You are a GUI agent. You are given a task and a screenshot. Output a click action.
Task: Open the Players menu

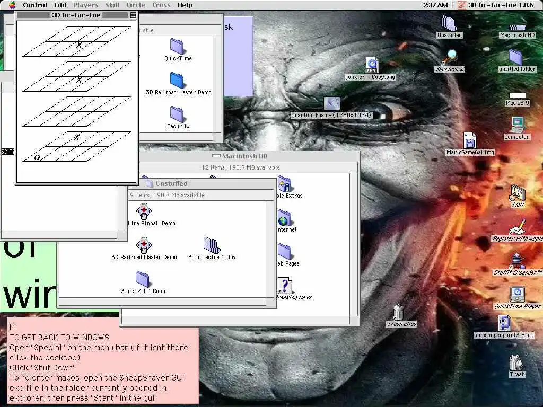[x=86, y=5]
